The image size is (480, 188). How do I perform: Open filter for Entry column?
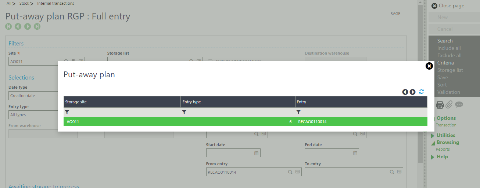(x=298, y=112)
